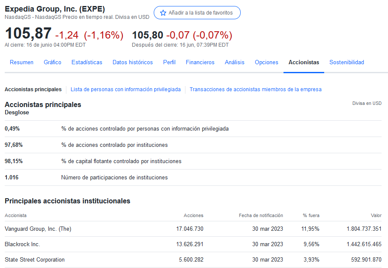The image size is (388, 268).
Task: Open the Opciones tab
Action: click(266, 63)
